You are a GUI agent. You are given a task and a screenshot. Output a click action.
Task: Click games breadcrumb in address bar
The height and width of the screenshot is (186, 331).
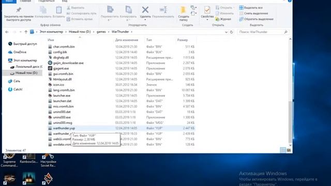point(101,32)
